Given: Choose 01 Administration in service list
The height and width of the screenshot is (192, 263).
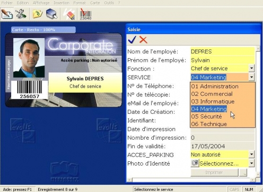Looking at the screenshot, I should (223, 86).
